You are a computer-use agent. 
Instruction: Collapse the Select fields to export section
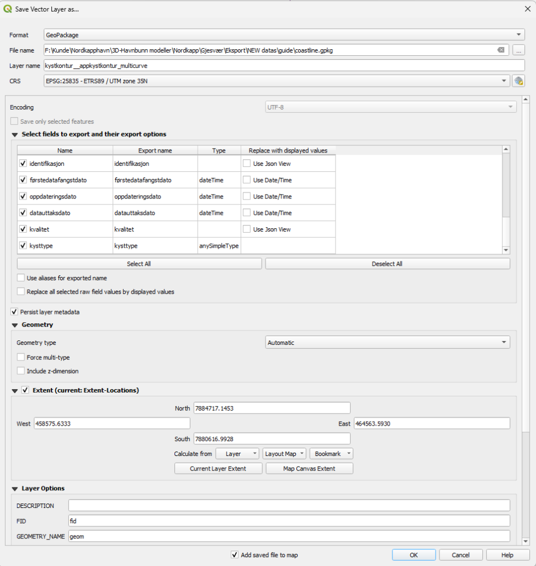pyautogui.click(x=15, y=134)
